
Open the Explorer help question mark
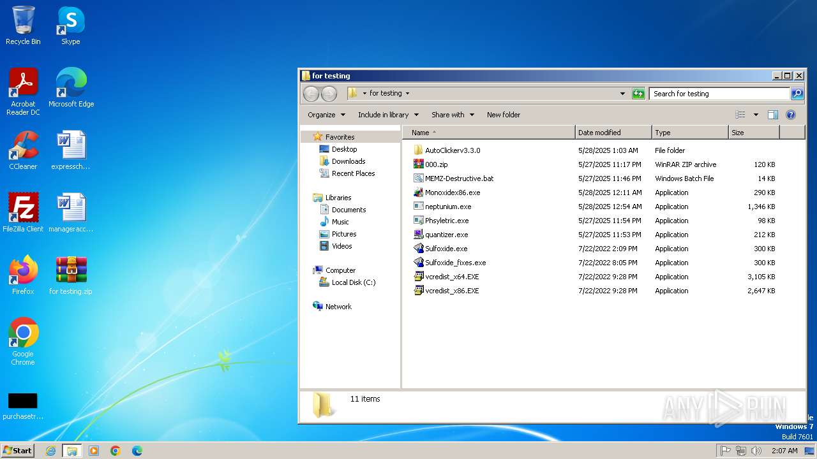(791, 115)
